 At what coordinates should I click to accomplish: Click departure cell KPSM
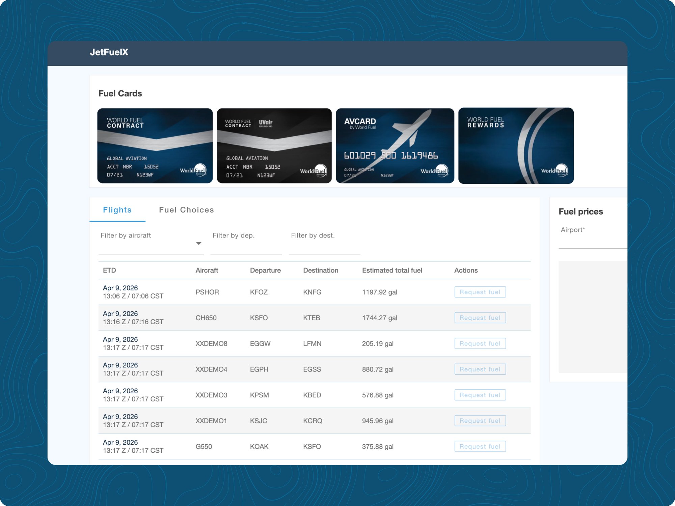point(260,395)
